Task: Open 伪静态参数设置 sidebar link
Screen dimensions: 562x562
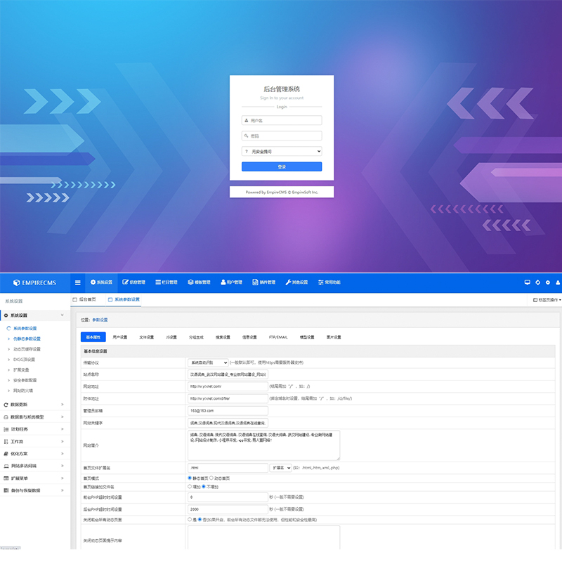Action: point(27,339)
